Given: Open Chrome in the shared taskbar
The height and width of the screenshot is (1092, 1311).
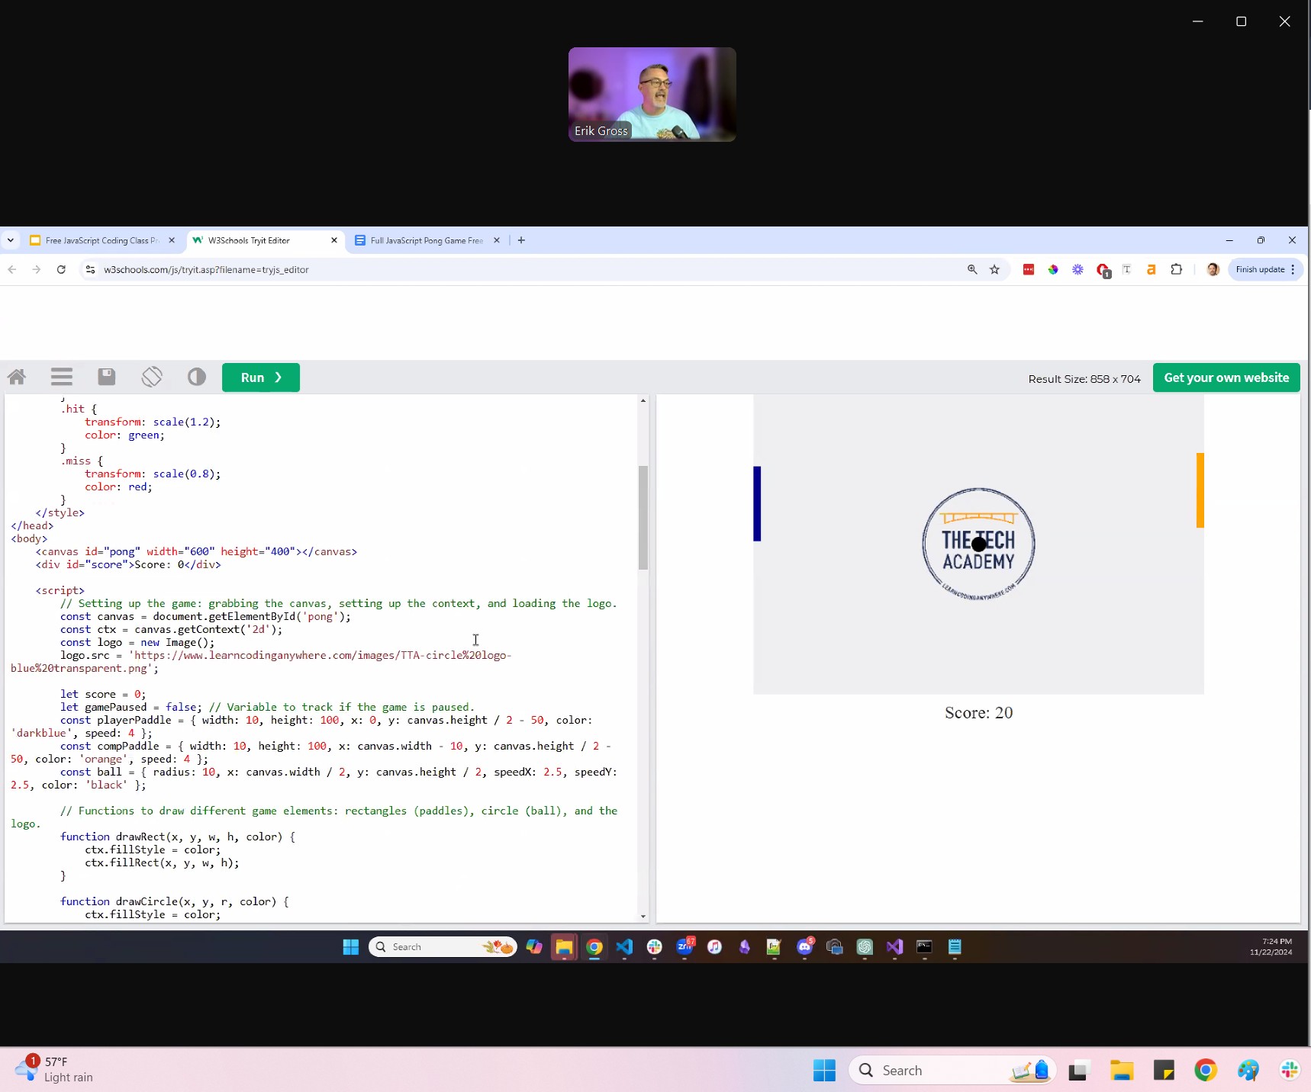Looking at the screenshot, I should coord(594,947).
